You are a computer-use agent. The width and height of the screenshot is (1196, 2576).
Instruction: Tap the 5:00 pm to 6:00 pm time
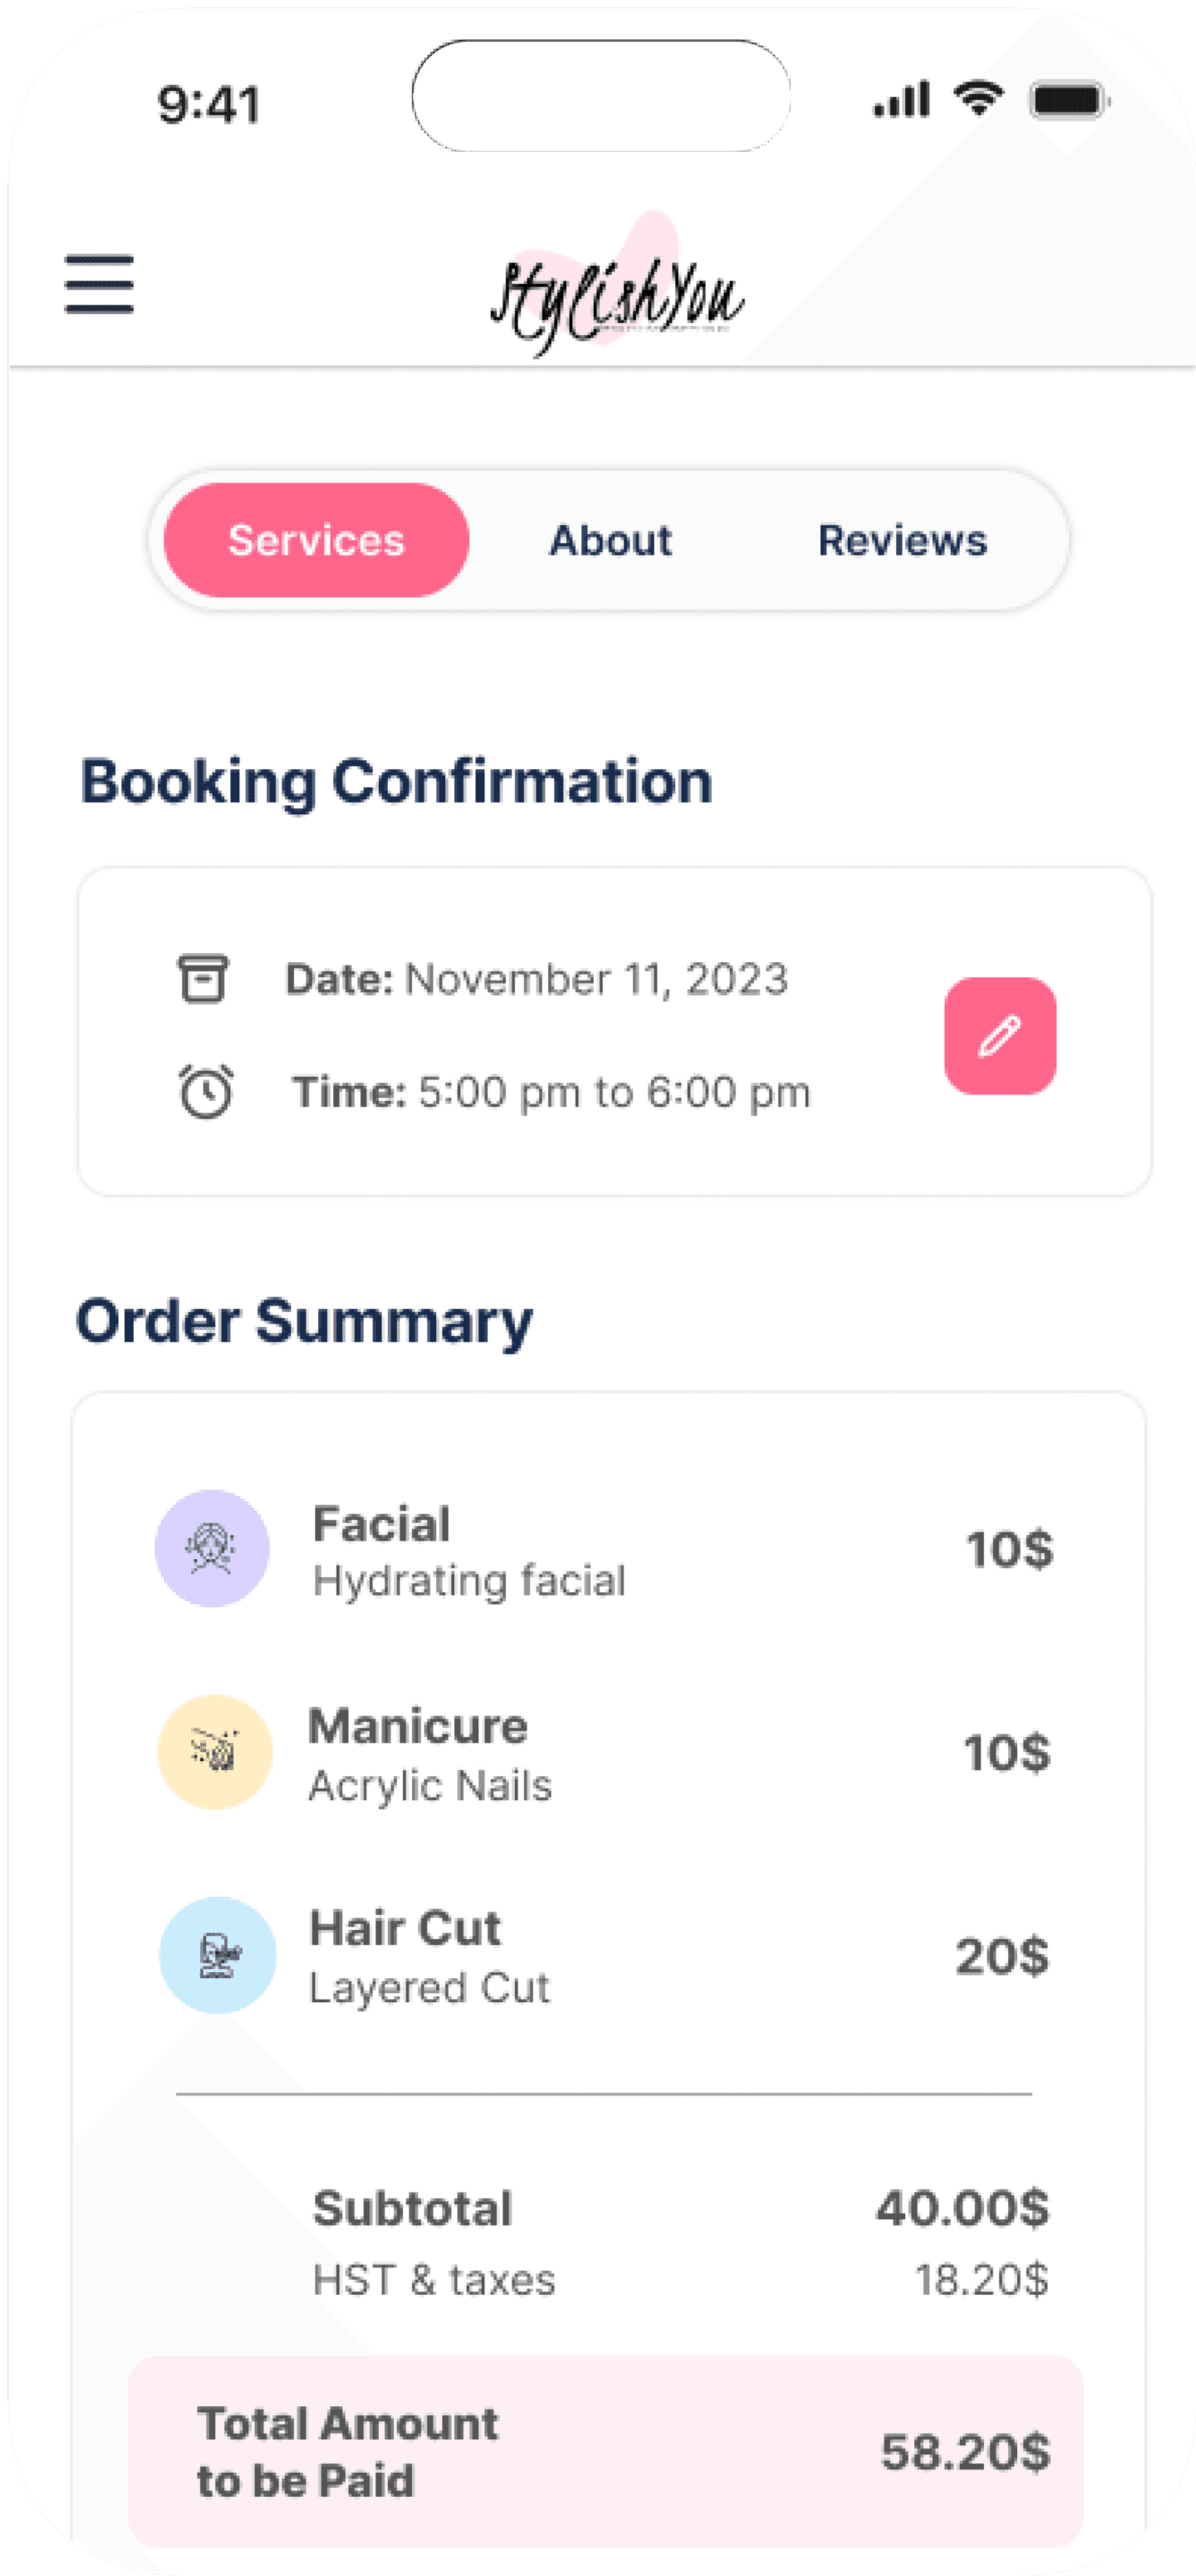point(613,1092)
